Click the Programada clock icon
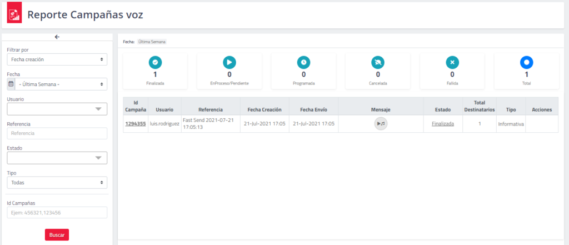Image resolution: width=569 pixels, height=245 pixels. [303, 62]
